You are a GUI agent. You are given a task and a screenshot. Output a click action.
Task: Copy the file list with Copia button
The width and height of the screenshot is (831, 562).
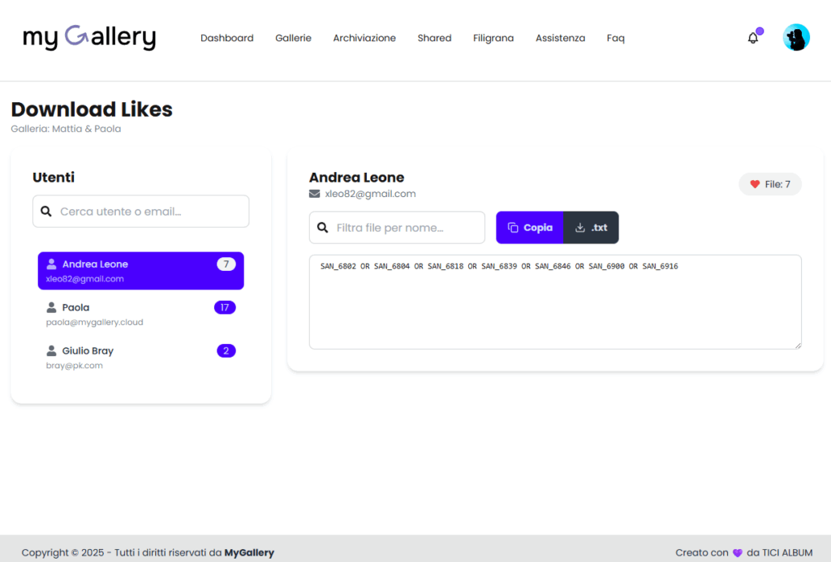(x=529, y=228)
